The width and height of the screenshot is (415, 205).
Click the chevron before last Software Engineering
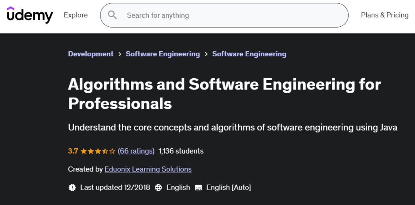(x=206, y=54)
